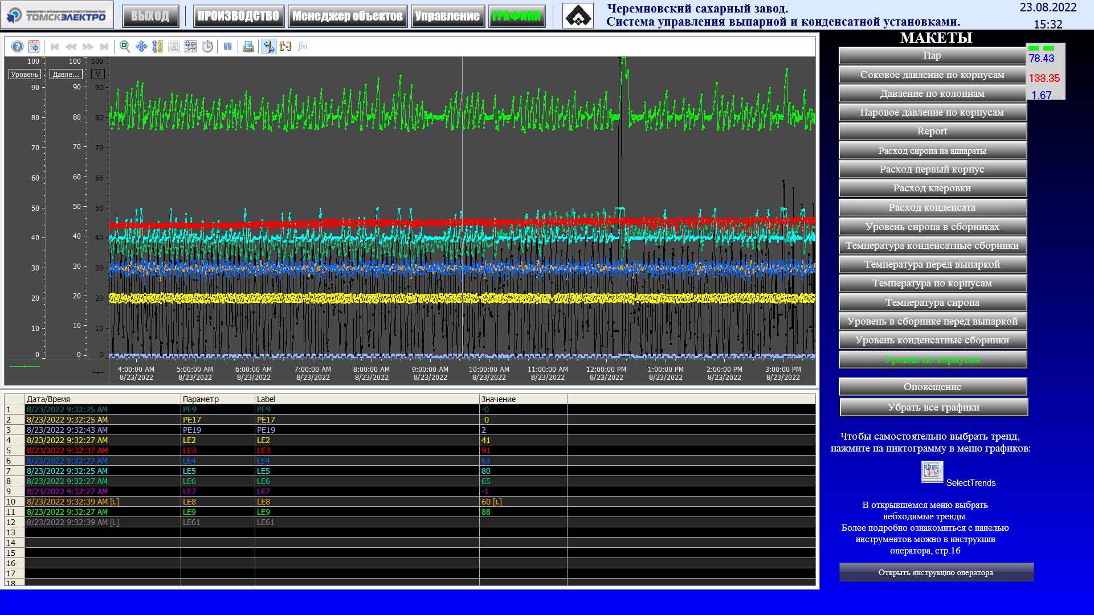Click the Давле... axis label box
Screen dimensions: 1094x615
coord(66,74)
